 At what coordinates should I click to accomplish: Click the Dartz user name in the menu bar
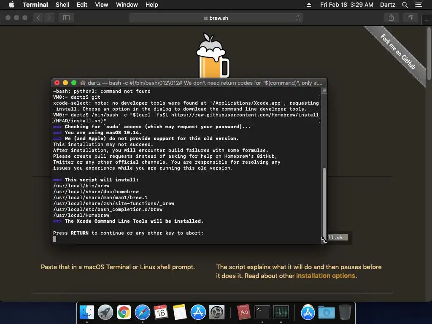coord(387,5)
